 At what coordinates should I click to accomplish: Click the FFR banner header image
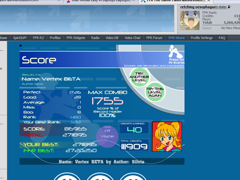point(87,18)
